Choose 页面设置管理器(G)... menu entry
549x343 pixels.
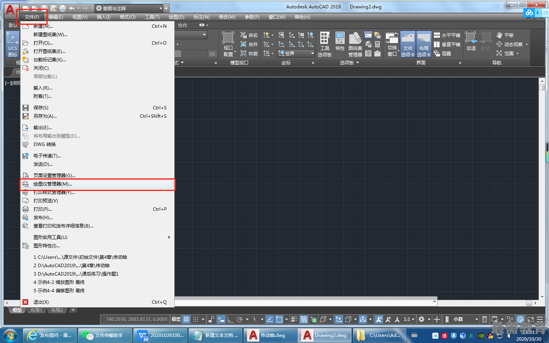pyautogui.click(x=98, y=176)
